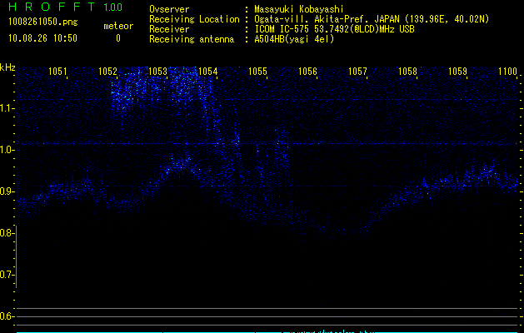The image size is (524, 333).
Task: Click the Receiver label
Action: pyautogui.click(x=169, y=29)
